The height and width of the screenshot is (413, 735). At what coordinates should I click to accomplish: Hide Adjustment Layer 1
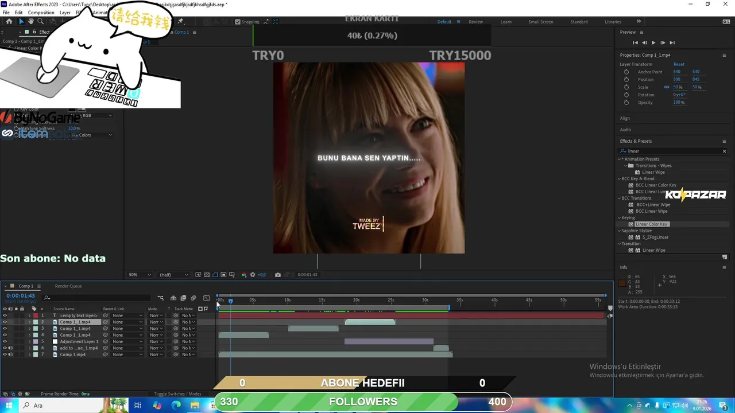click(x=5, y=342)
